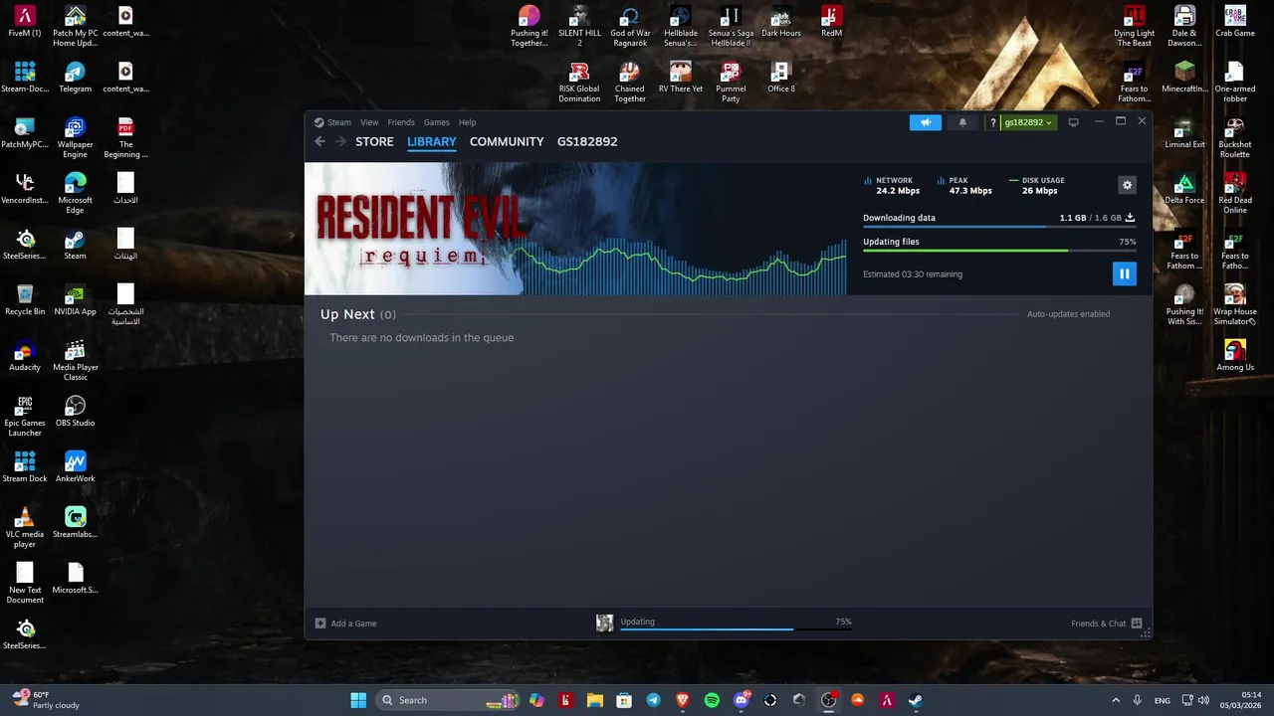The height and width of the screenshot is (716, 1274).
Task: Open Crab Game desktop shortcut
Action: [1235, 21]
